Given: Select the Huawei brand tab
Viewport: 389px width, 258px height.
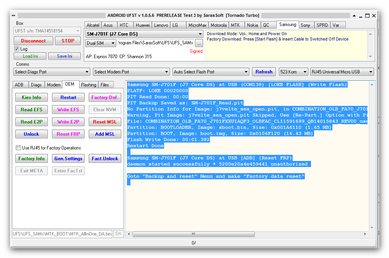Looking at the screenshot, I should tap(143, 25).
